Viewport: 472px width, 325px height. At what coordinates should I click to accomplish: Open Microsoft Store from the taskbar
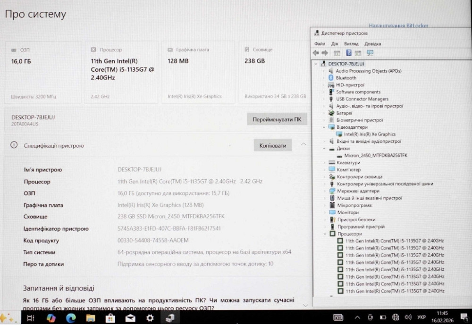pos(110,318)
